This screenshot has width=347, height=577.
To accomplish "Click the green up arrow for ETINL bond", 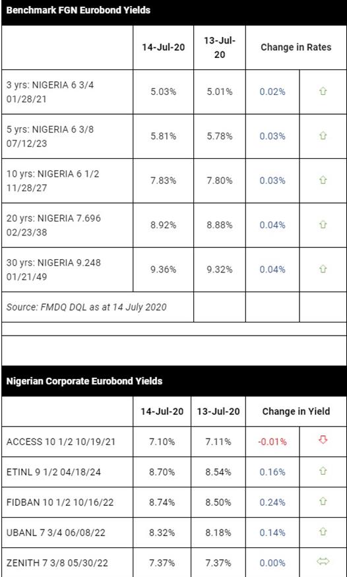I will click(x=323, y=471).
